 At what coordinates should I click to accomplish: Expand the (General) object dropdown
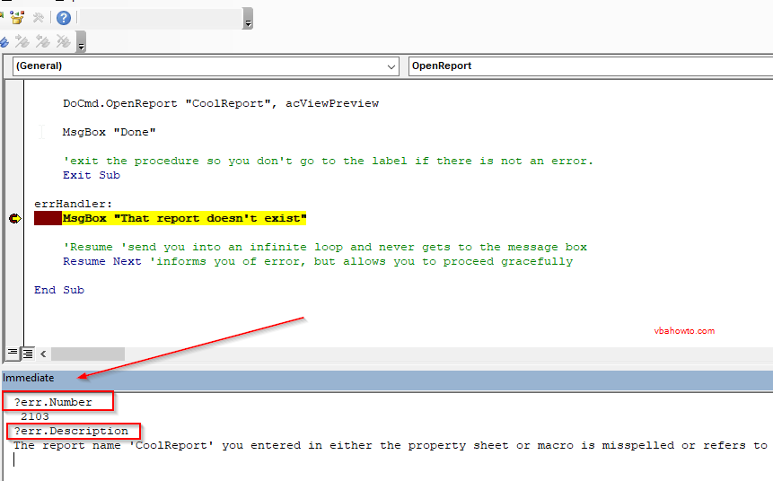[x=391, y=66]
